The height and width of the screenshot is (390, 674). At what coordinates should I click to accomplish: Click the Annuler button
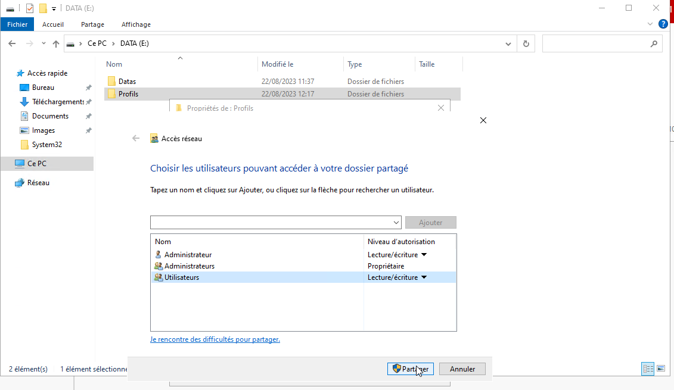click(462, 369)
